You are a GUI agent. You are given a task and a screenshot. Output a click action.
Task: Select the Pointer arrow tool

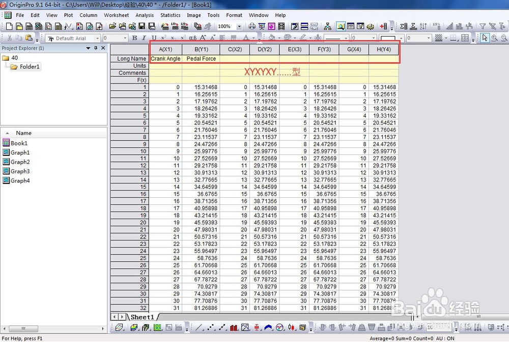point(485,38)
